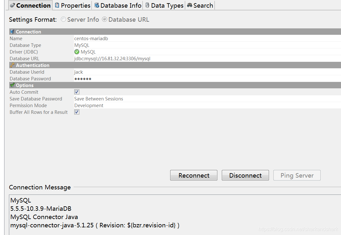This screenshot has width=341, height=235.
Task: Click the document icon on the Properties tab
Action: click(x=57, y=5)
